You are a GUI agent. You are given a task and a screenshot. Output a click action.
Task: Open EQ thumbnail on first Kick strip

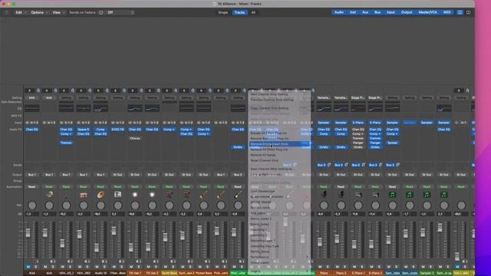32,108
